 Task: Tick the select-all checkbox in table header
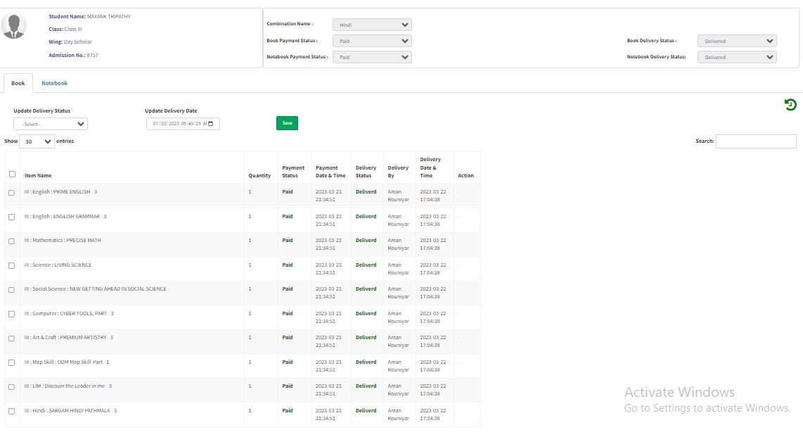tap(12, 175)
